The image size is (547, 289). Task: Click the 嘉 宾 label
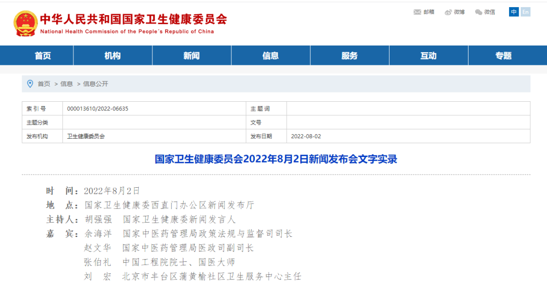(x=62, y=233)
